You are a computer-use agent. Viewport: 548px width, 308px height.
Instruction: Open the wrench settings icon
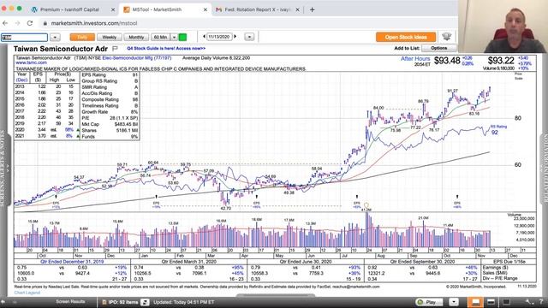pos(529,302)
